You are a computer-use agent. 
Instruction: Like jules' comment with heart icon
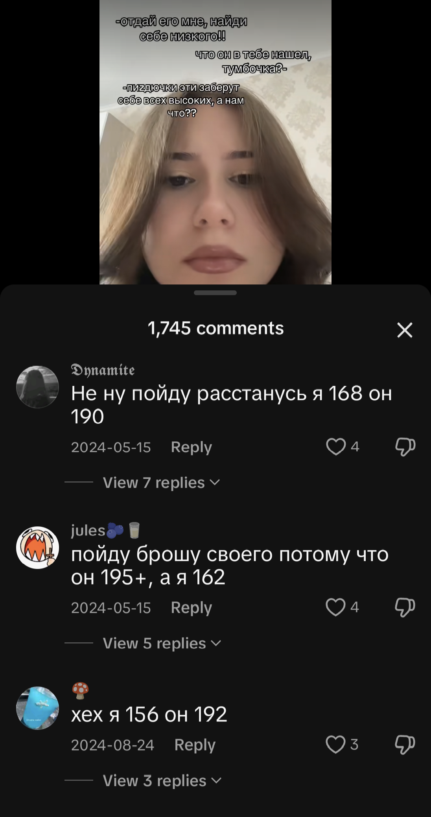pyautogui.click(x=336, y=607)
